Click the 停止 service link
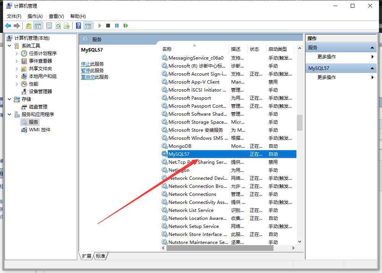382x273 pixels. (86, 64)
